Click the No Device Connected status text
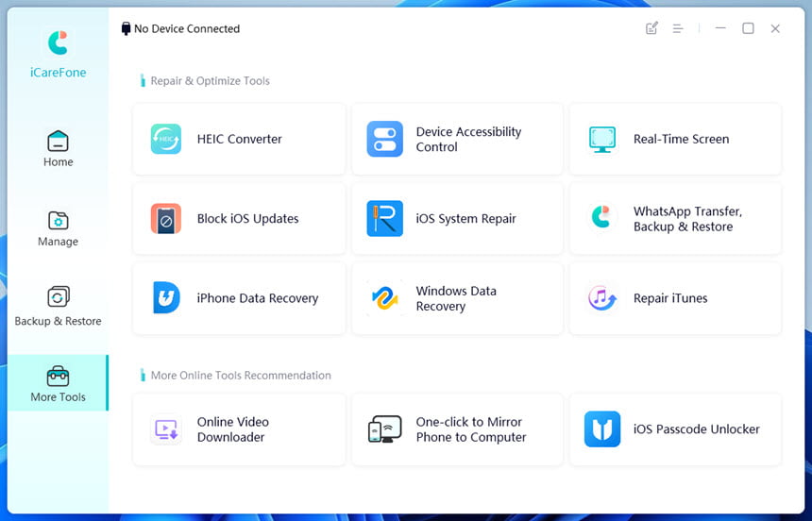The height and width of the screenshot is (521, 812). [187, 29]
